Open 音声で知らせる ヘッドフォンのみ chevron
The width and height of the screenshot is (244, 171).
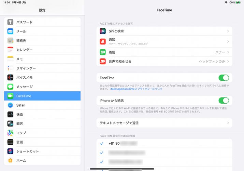coord(228,61)
